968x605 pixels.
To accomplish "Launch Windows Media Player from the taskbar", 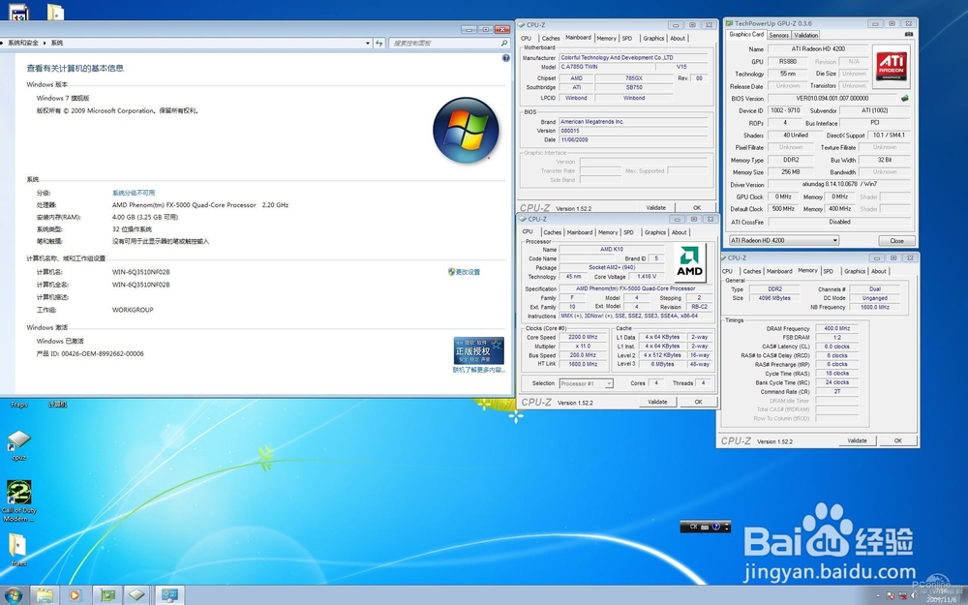I will tap(75, 595).
